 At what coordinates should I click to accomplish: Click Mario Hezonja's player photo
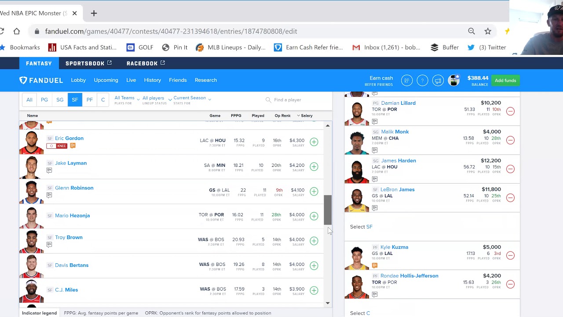(32, 218)
